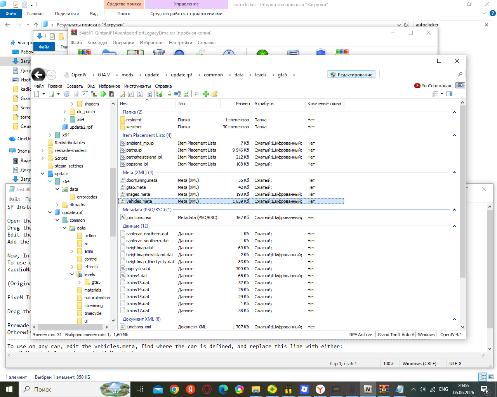Sort by the Размер column header
The height and width of the screenshot is (397, 497).
[236, 104]
